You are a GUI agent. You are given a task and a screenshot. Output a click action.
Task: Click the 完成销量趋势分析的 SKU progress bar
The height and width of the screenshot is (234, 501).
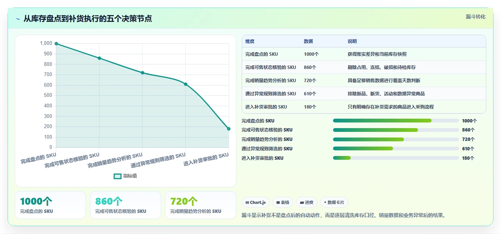[x=396, y=139]
